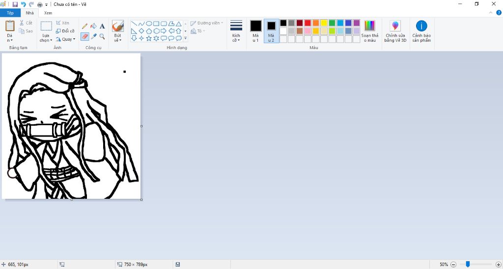The width and height of the screenshot is (503, 269).
Task: Click the Cắt button
Action: click(x=26, y=23)
